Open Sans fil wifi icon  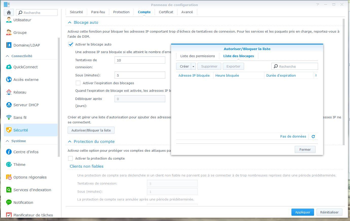(9, 117)
